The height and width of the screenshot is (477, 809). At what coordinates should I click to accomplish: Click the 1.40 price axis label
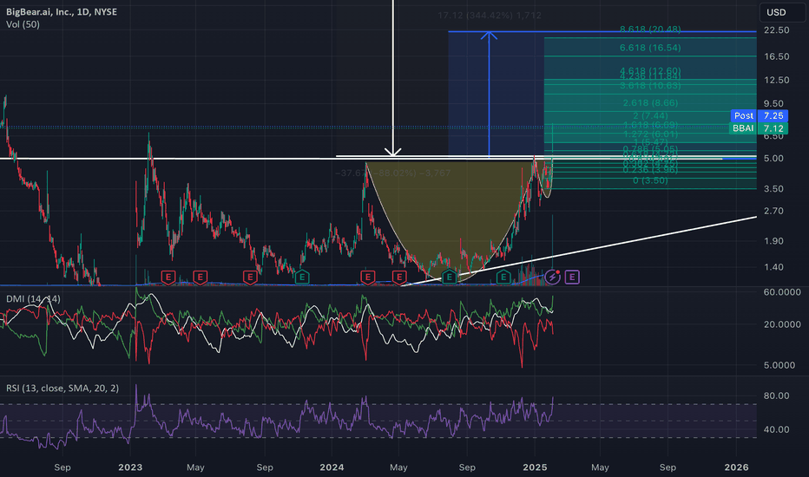click(x=774, y=267)
